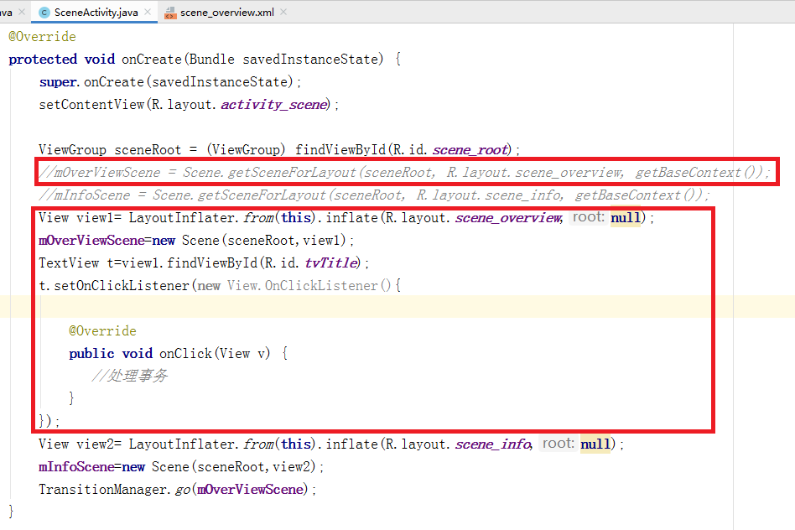The image size is (795, 530).
Task: Click the commented mOverViewScene getSceneForLayout line
Action: coord(404,173)
